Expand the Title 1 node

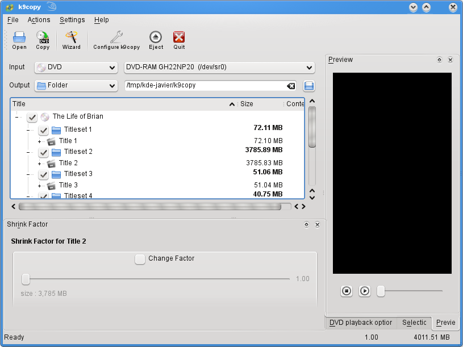(39, 141)
